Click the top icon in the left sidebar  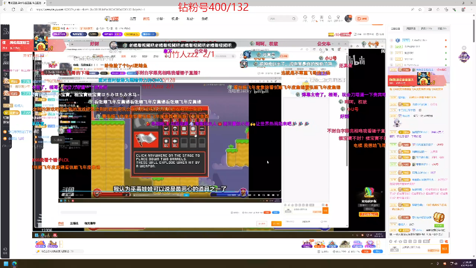click(x=5, y=30)
